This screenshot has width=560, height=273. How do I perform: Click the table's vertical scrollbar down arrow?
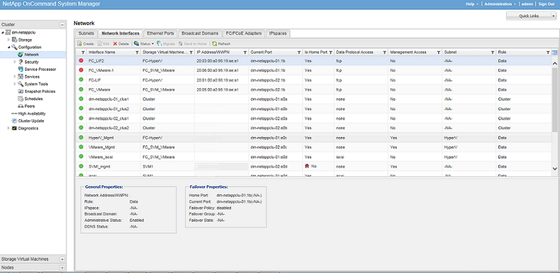point(555,169)
